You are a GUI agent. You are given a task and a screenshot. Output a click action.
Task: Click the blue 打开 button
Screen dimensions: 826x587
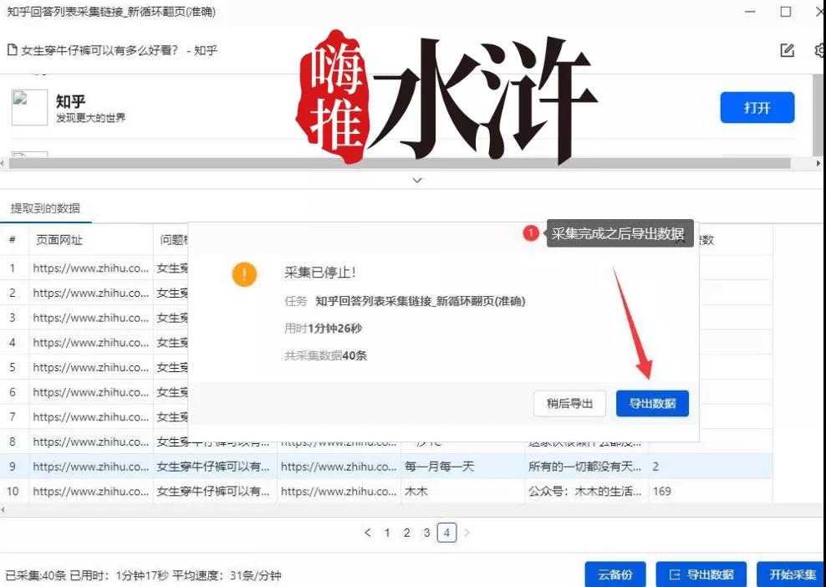click(x=757, y=108)
